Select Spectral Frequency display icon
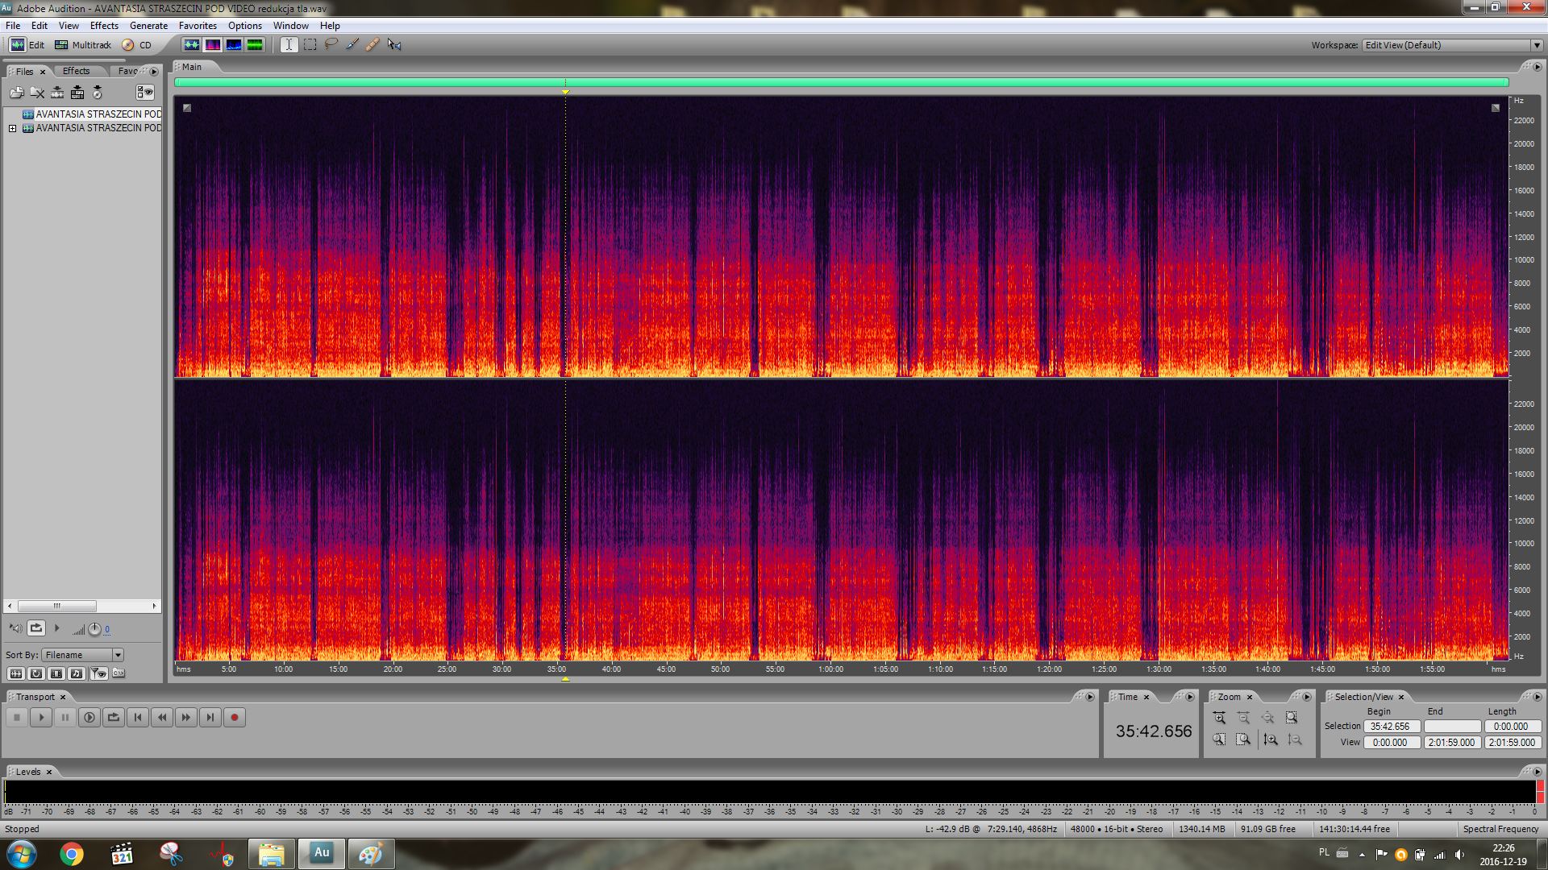This screenshot has height=870, width=1548. (x=212, y=45)
